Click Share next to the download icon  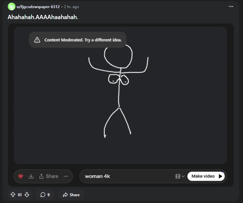click(x=49, y=176)
